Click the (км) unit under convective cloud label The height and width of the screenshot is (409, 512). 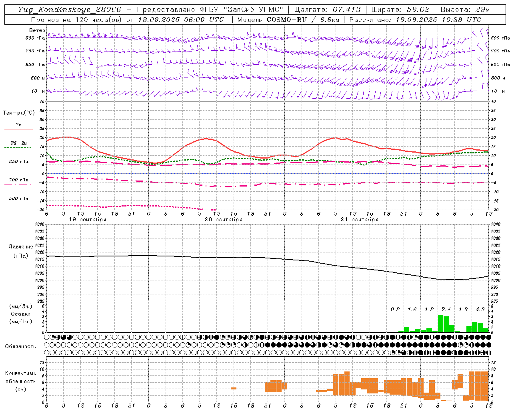[20, 389]
